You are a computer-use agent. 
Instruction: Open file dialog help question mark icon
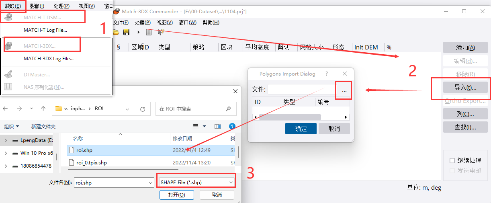[232, 126]
